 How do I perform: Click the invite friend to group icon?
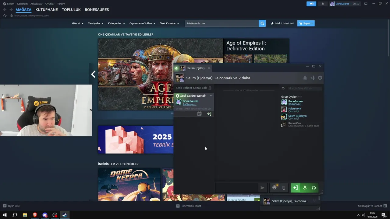(313, 78)
